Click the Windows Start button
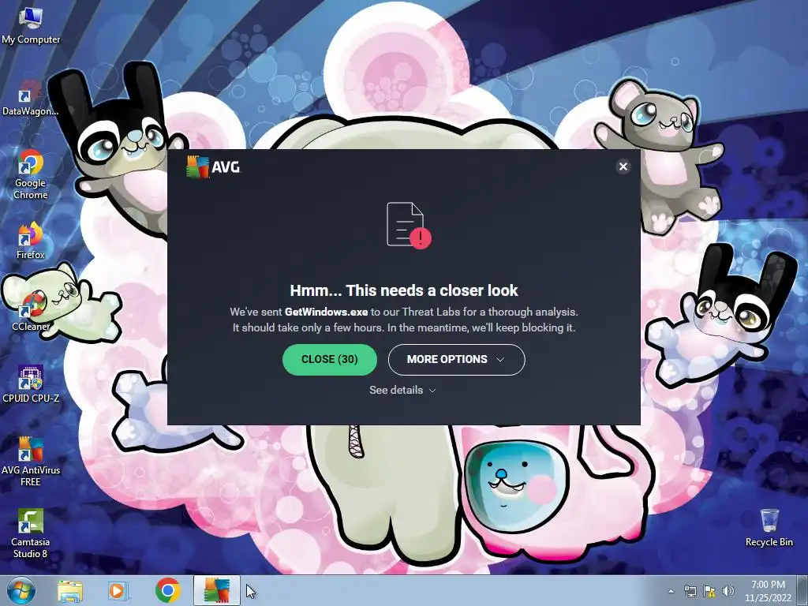The image size is (808, 606). pos(21,590)
